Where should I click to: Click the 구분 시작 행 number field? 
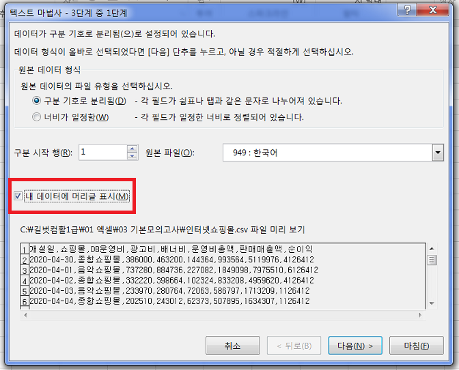click(x=102, y=153)
